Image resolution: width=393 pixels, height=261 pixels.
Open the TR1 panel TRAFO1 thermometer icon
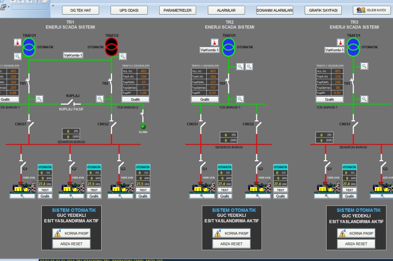(18, 42)
